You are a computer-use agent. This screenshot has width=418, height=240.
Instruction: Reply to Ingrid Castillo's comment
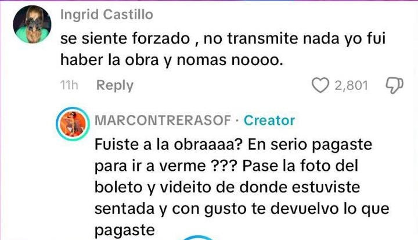(114, 85)
